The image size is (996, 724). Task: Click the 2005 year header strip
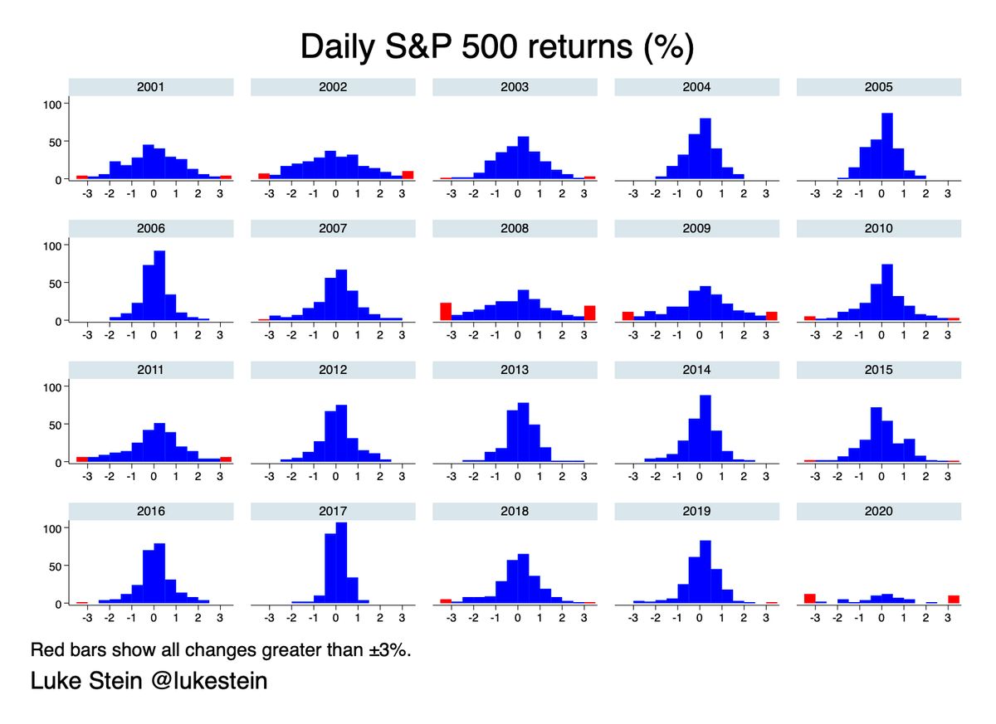(878, 86)
